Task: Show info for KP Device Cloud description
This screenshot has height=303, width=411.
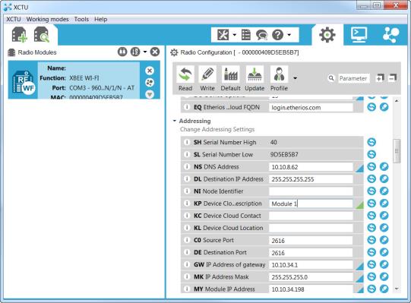Action: point(187,204)
